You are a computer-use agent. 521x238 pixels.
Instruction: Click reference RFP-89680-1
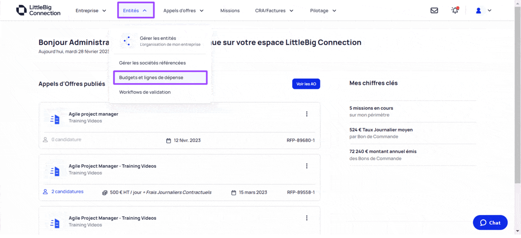300,140
